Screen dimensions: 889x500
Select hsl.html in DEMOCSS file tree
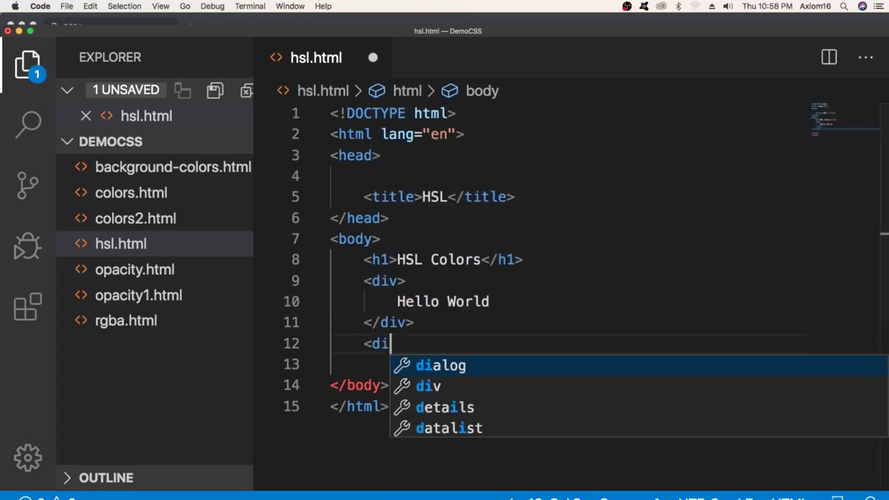pyautogui.click(x=155, y=244)
